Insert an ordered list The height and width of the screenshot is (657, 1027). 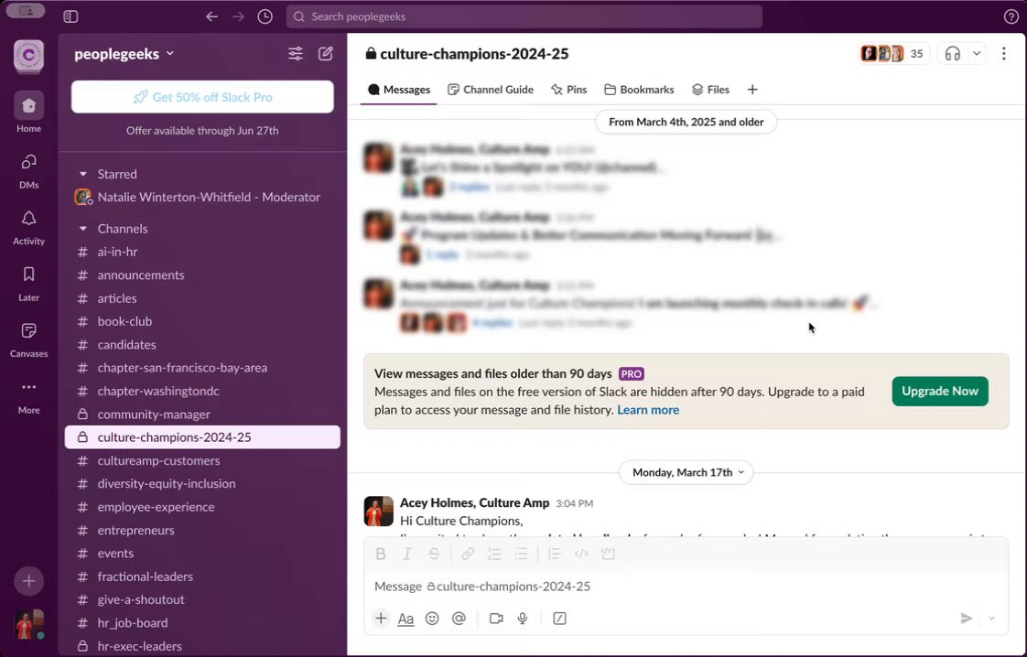(494, 555)
